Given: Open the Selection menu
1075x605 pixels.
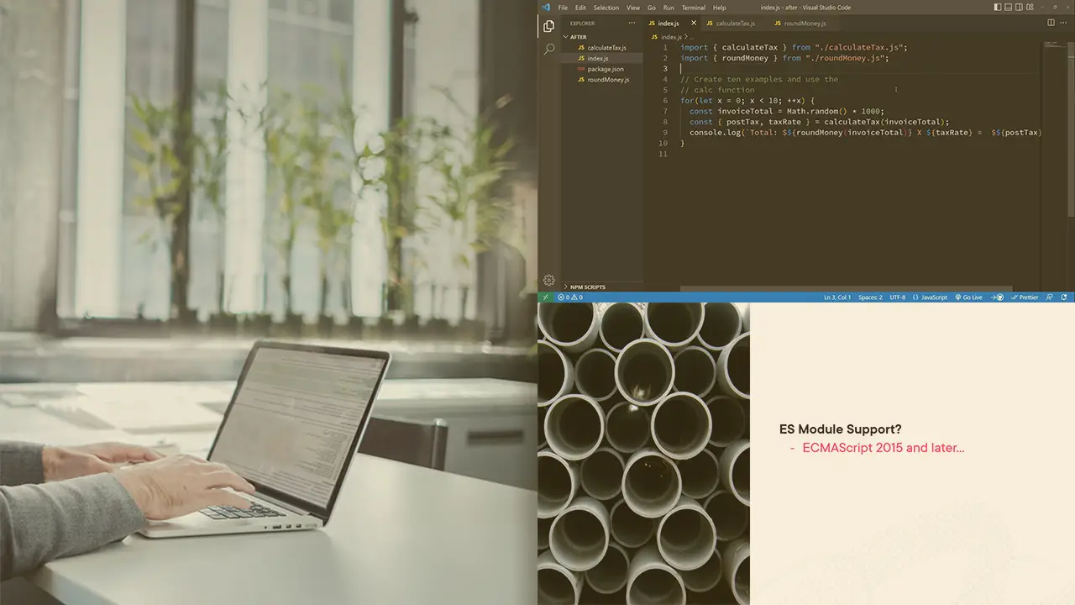Looking at the screenshot, I should coord(606,8).
